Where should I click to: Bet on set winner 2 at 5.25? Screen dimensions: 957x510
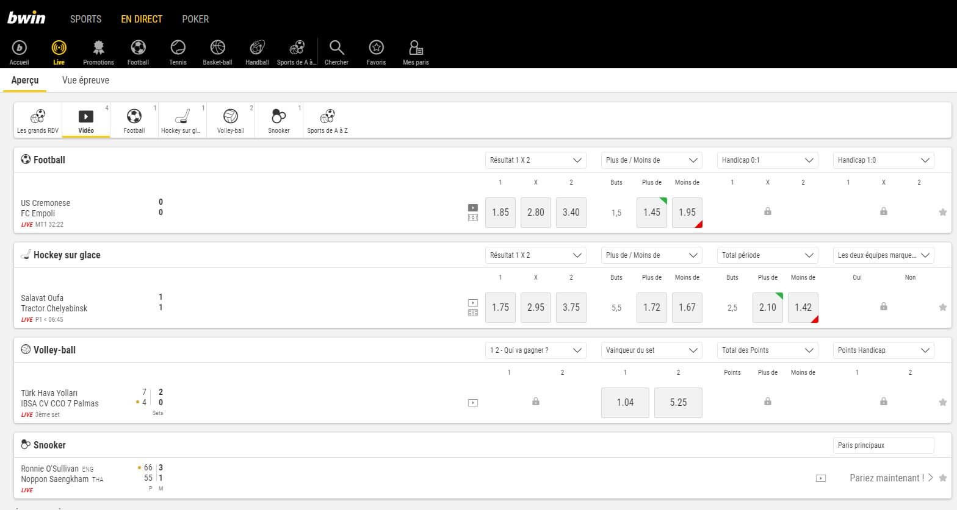click(x=678, y=403)
